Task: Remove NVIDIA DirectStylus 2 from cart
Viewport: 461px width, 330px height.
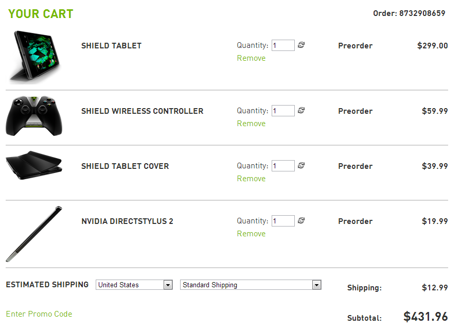Action: [x=251, y=233]
